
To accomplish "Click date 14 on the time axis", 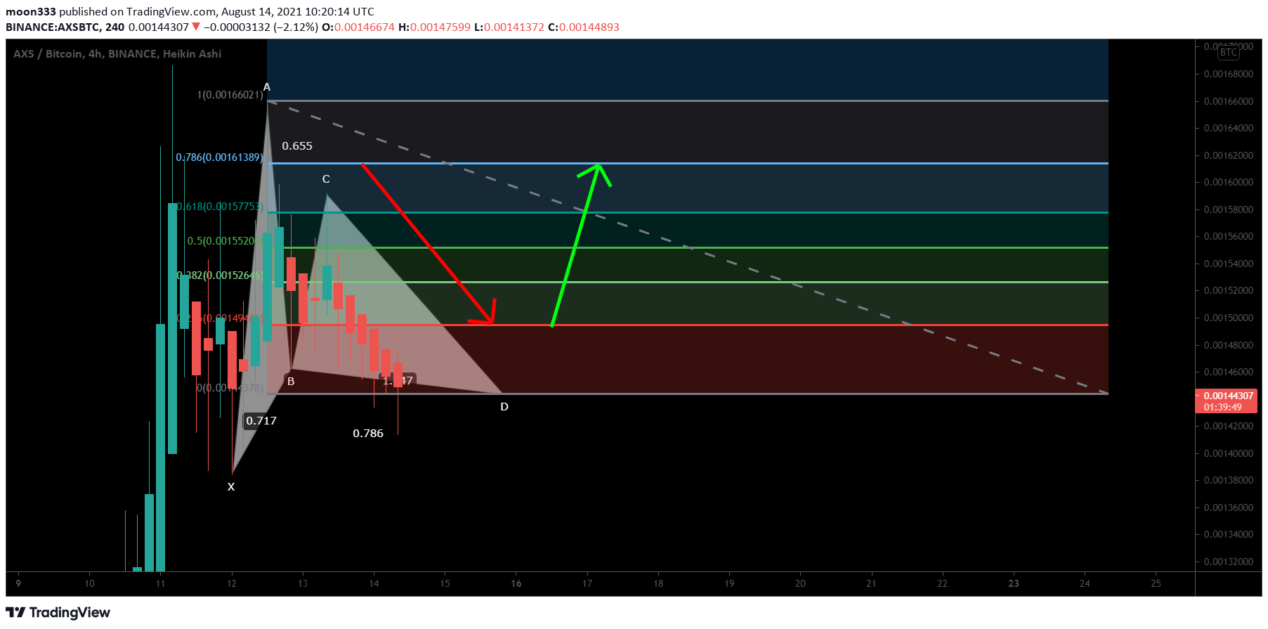I will coord(374,583).
